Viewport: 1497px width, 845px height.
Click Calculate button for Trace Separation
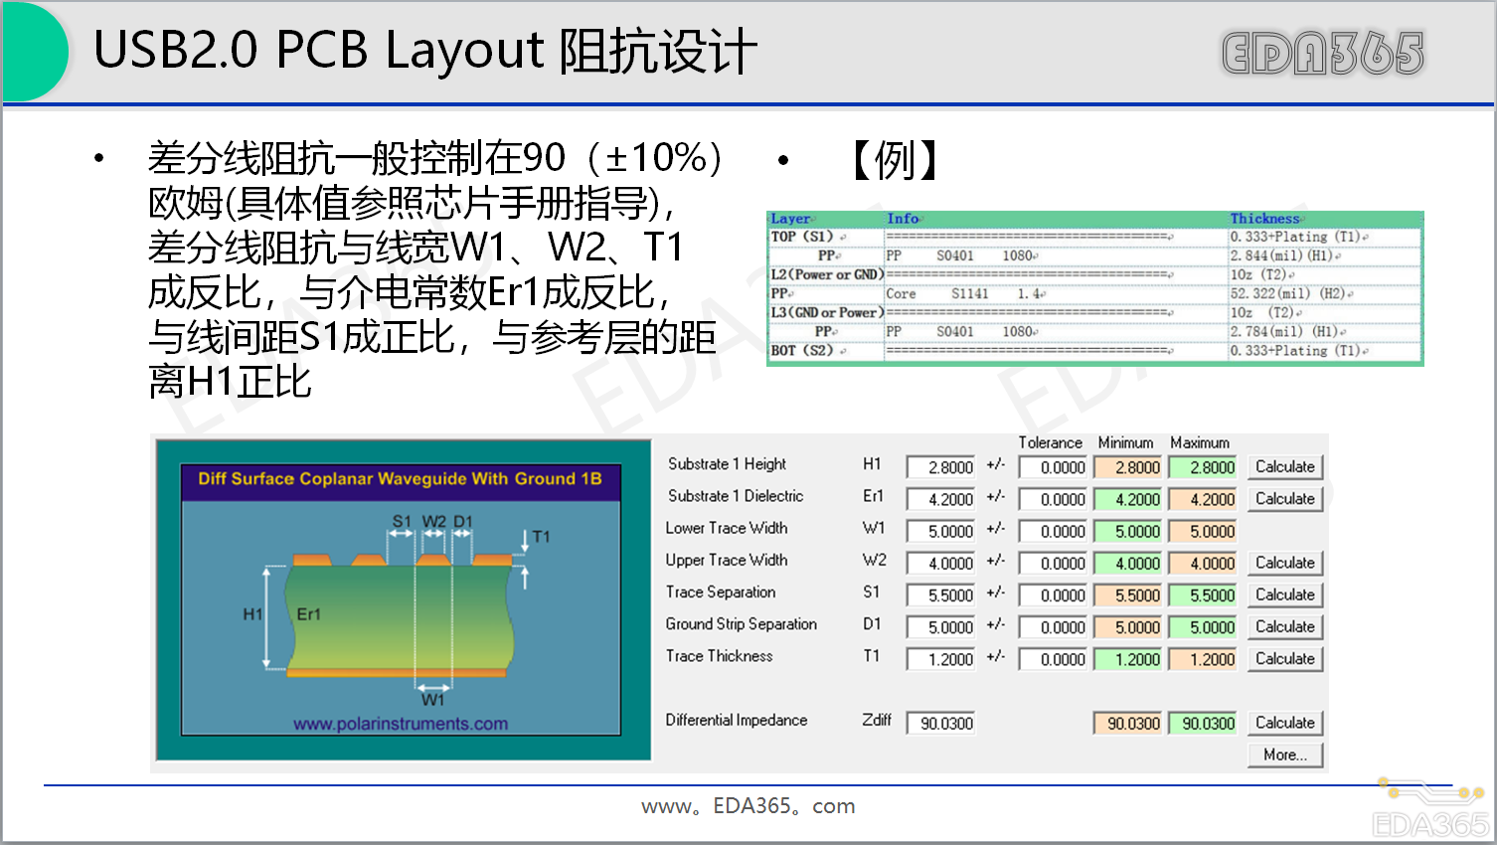tap(1285, 594)
